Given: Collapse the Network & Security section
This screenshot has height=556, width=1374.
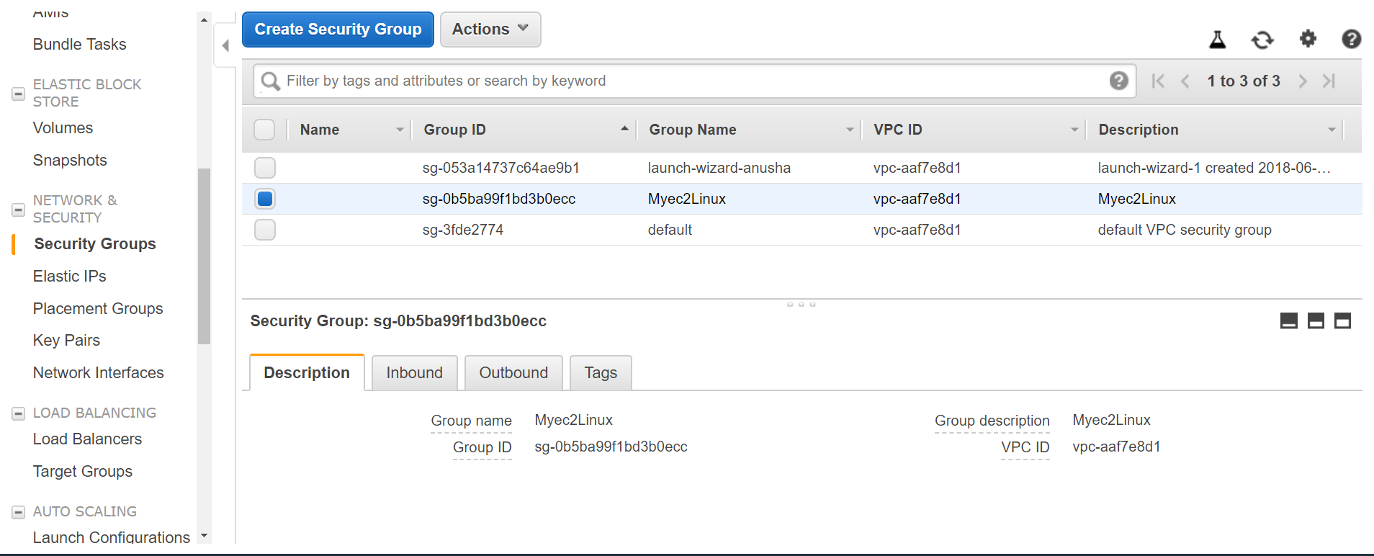Looking at the screenshot, I should pos(19,210).
